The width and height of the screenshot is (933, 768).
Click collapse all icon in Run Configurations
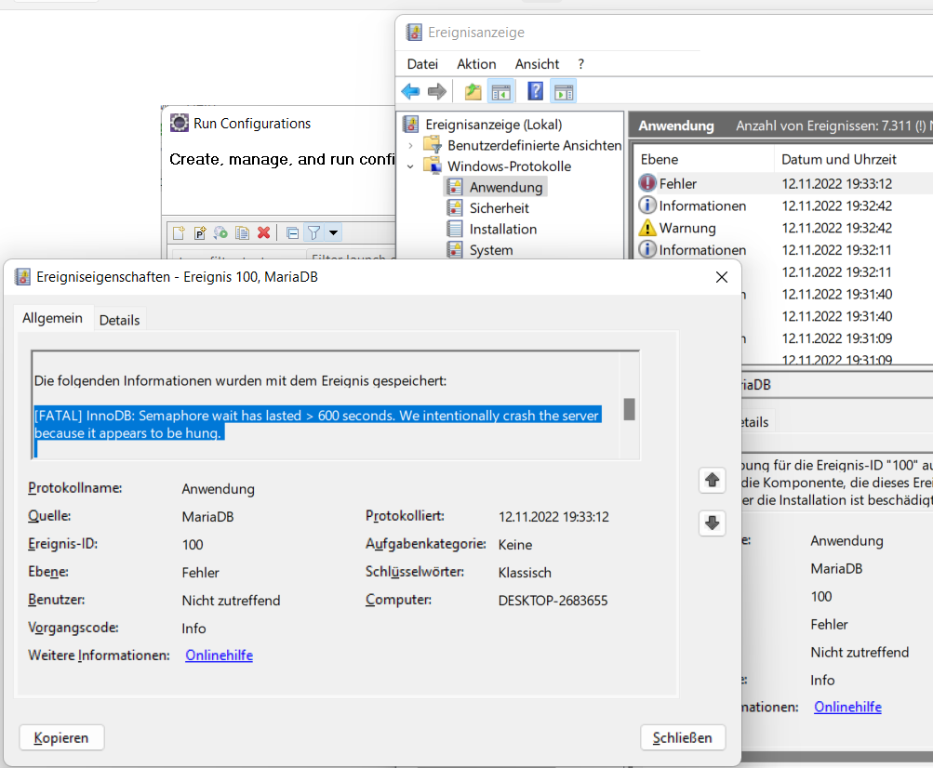point(292,232)
